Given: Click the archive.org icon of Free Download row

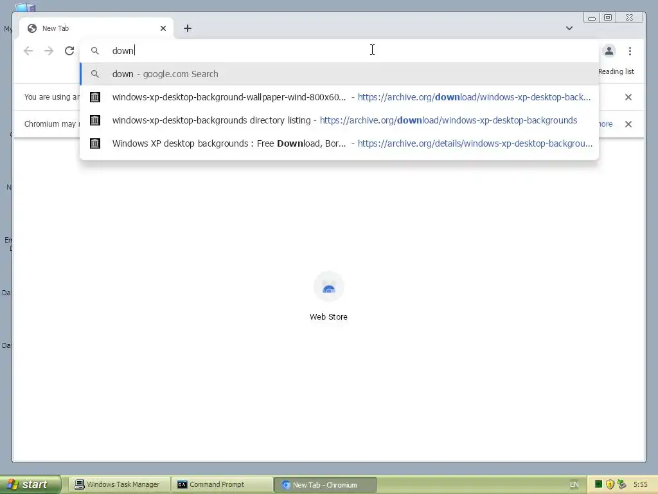Looking at the screenshot, I should click(x=95, y=143).
